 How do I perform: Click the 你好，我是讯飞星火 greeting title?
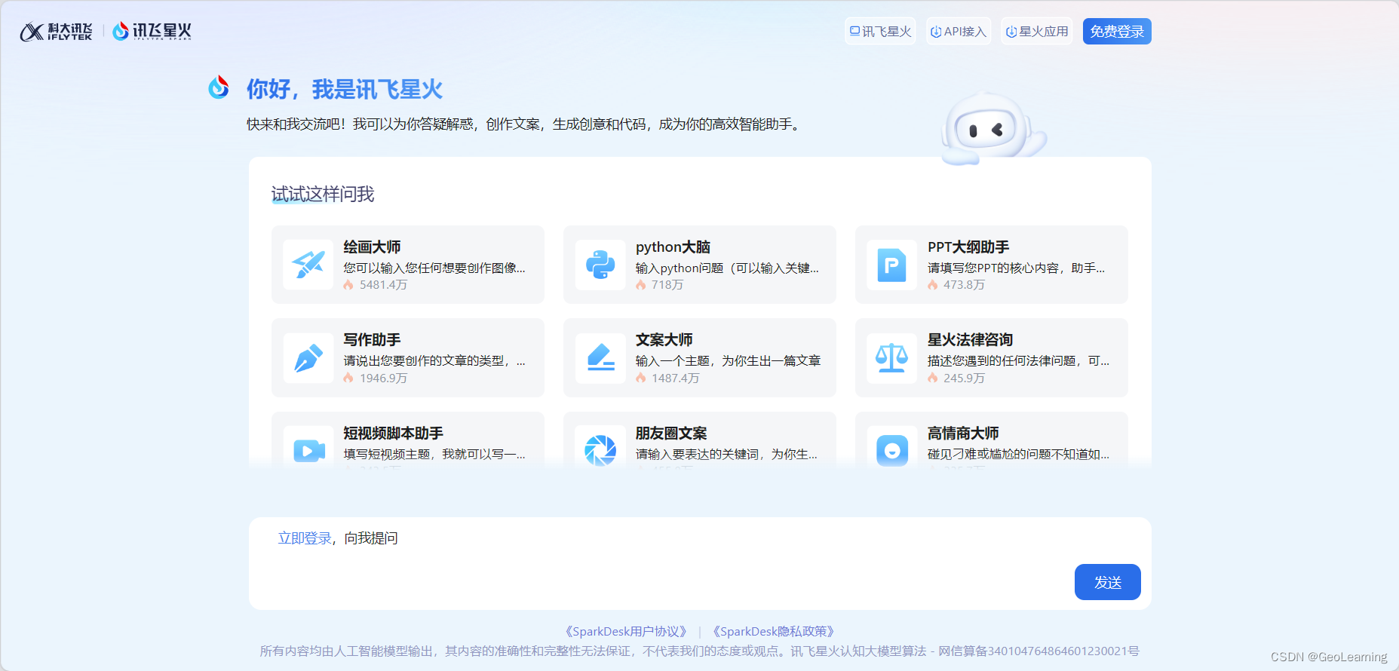pyautogui.click(x=345, y=89)
